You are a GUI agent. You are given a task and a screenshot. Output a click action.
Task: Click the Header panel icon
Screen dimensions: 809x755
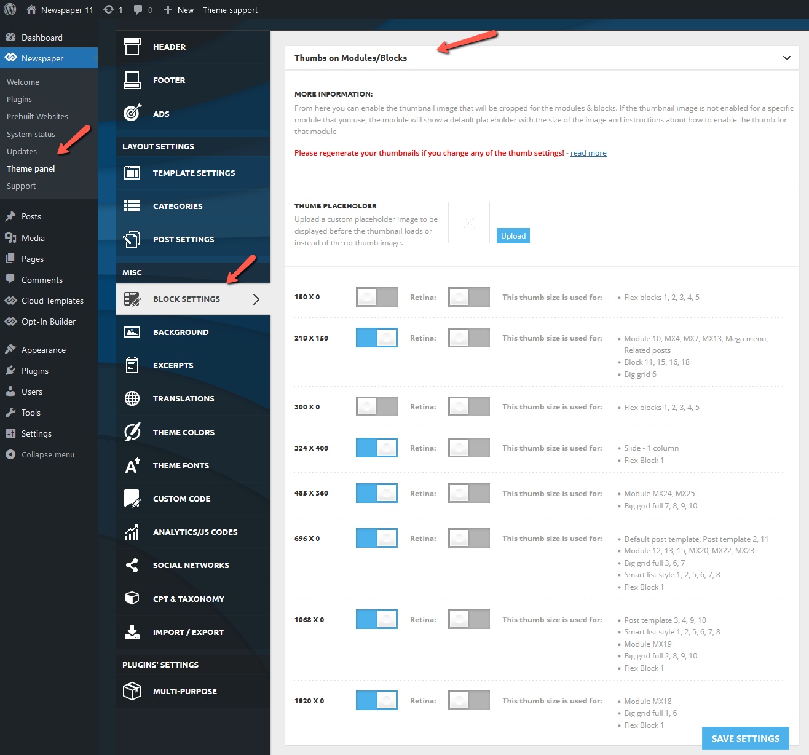[132, 47]
